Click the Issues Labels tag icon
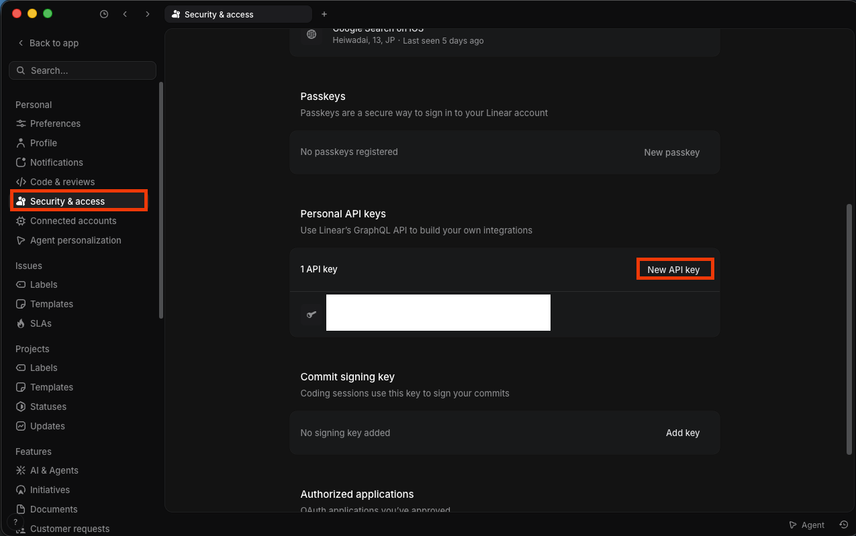Viewport: 856px width, 536px height. coord(21,284)
